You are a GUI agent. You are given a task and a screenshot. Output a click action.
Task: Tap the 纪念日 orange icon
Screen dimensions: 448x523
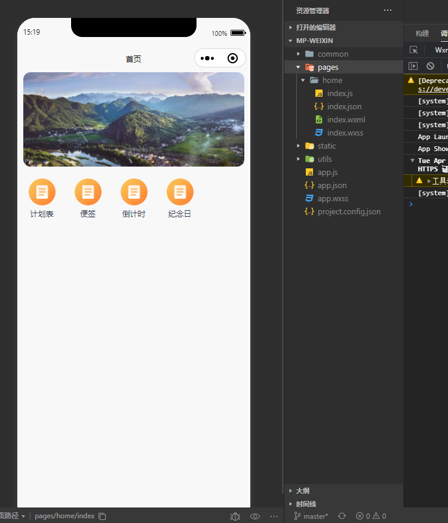click(x=180, y=192)
